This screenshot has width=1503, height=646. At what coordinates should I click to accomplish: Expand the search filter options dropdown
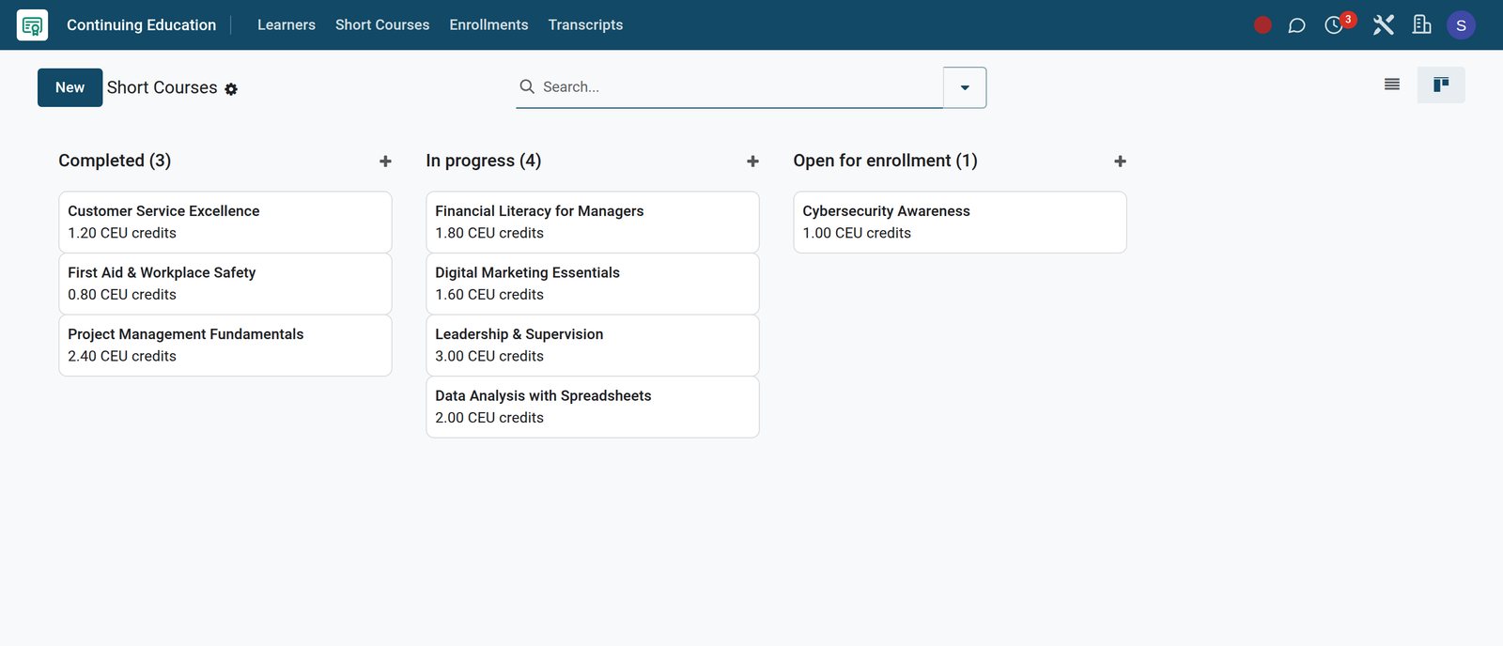(x=965, y=87)
